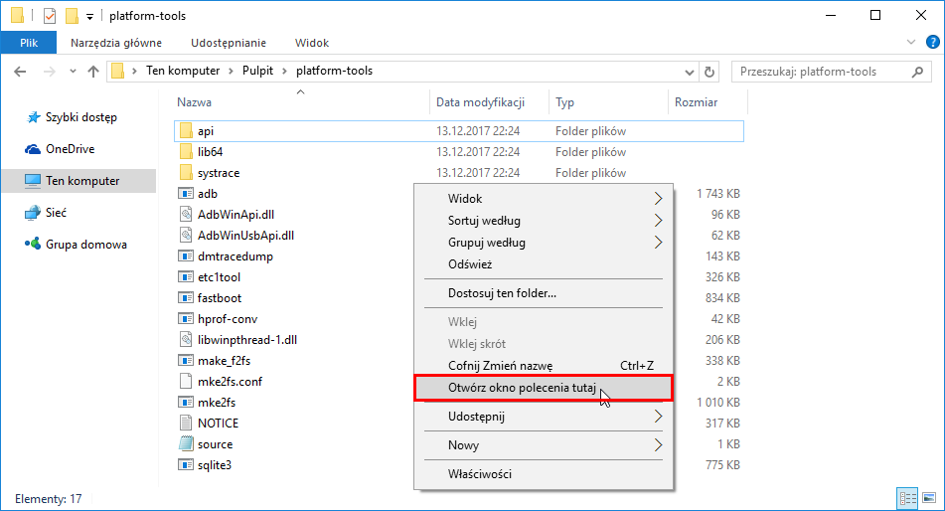Image resolution: width=945 pixels, height=511 pixels.
Task: Click the OneDrive cloud icon in sidebar
Action: 33,149
